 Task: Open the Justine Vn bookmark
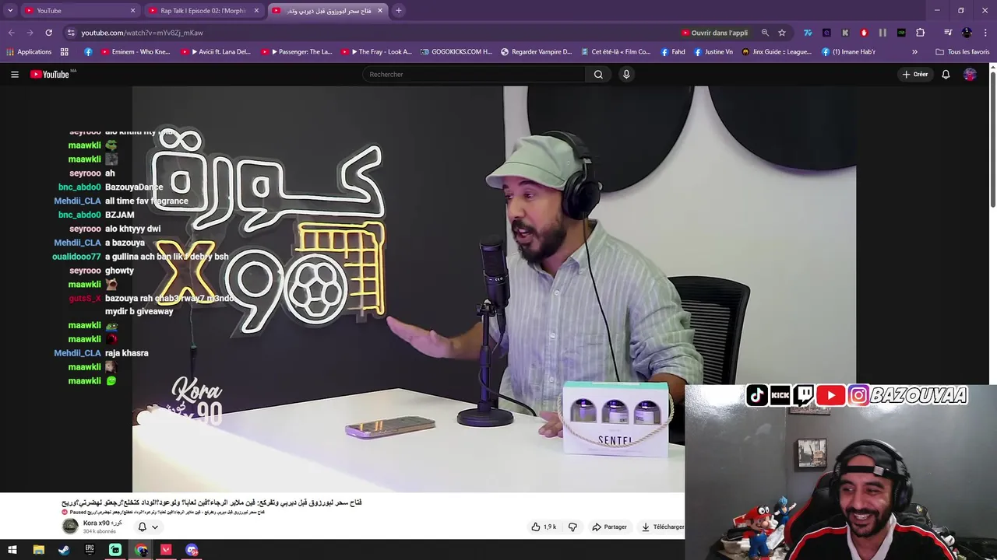[x=713, y=52]
